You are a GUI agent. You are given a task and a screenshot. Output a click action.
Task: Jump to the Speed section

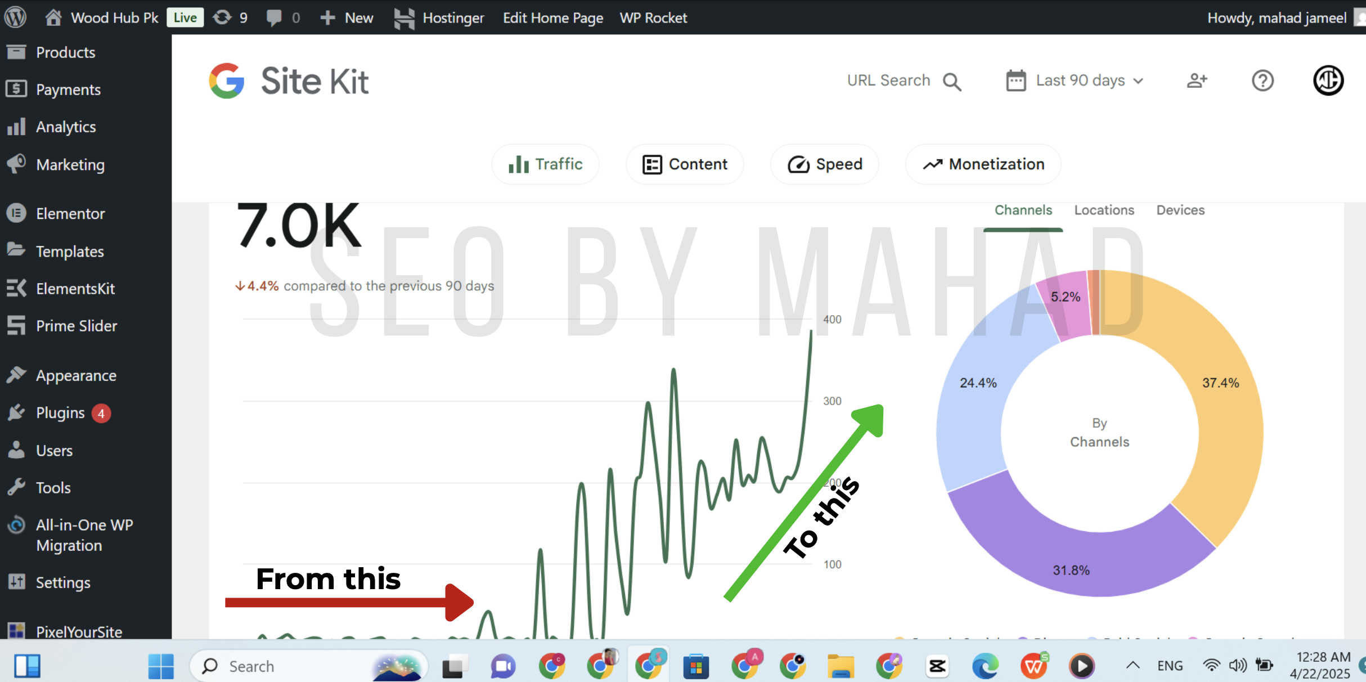(x=824, y=164)
